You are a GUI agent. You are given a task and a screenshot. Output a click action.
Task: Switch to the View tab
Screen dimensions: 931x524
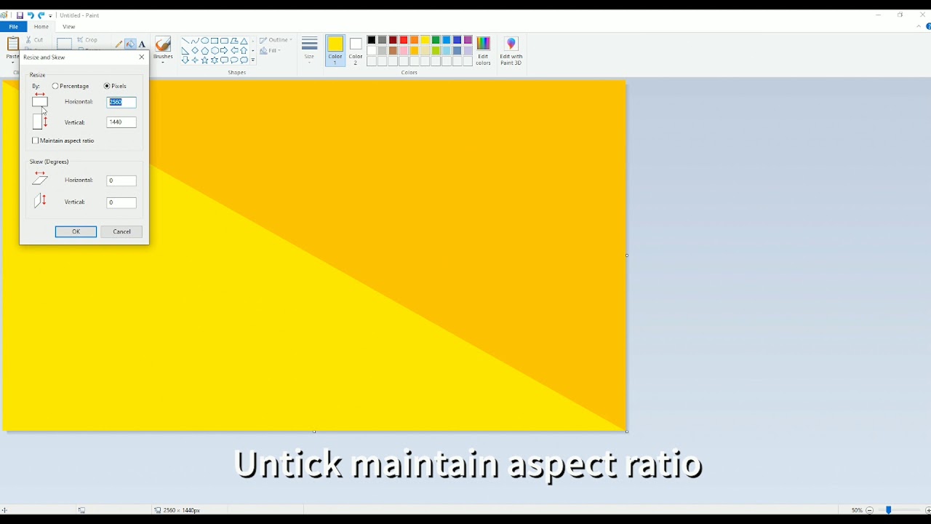coord(68,27)
